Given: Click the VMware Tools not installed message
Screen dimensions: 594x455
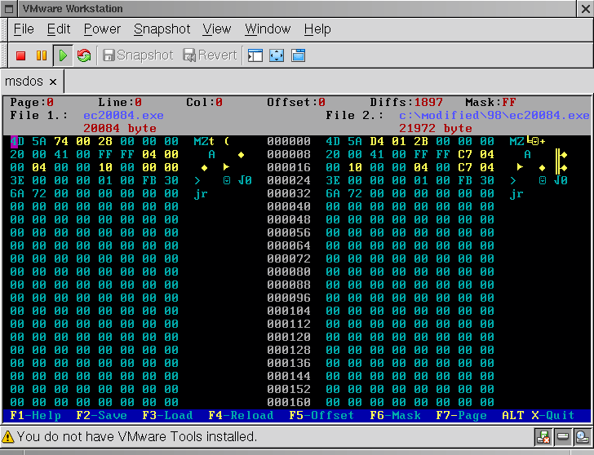Looking at the screenshot, I should (x=137, y=437).
